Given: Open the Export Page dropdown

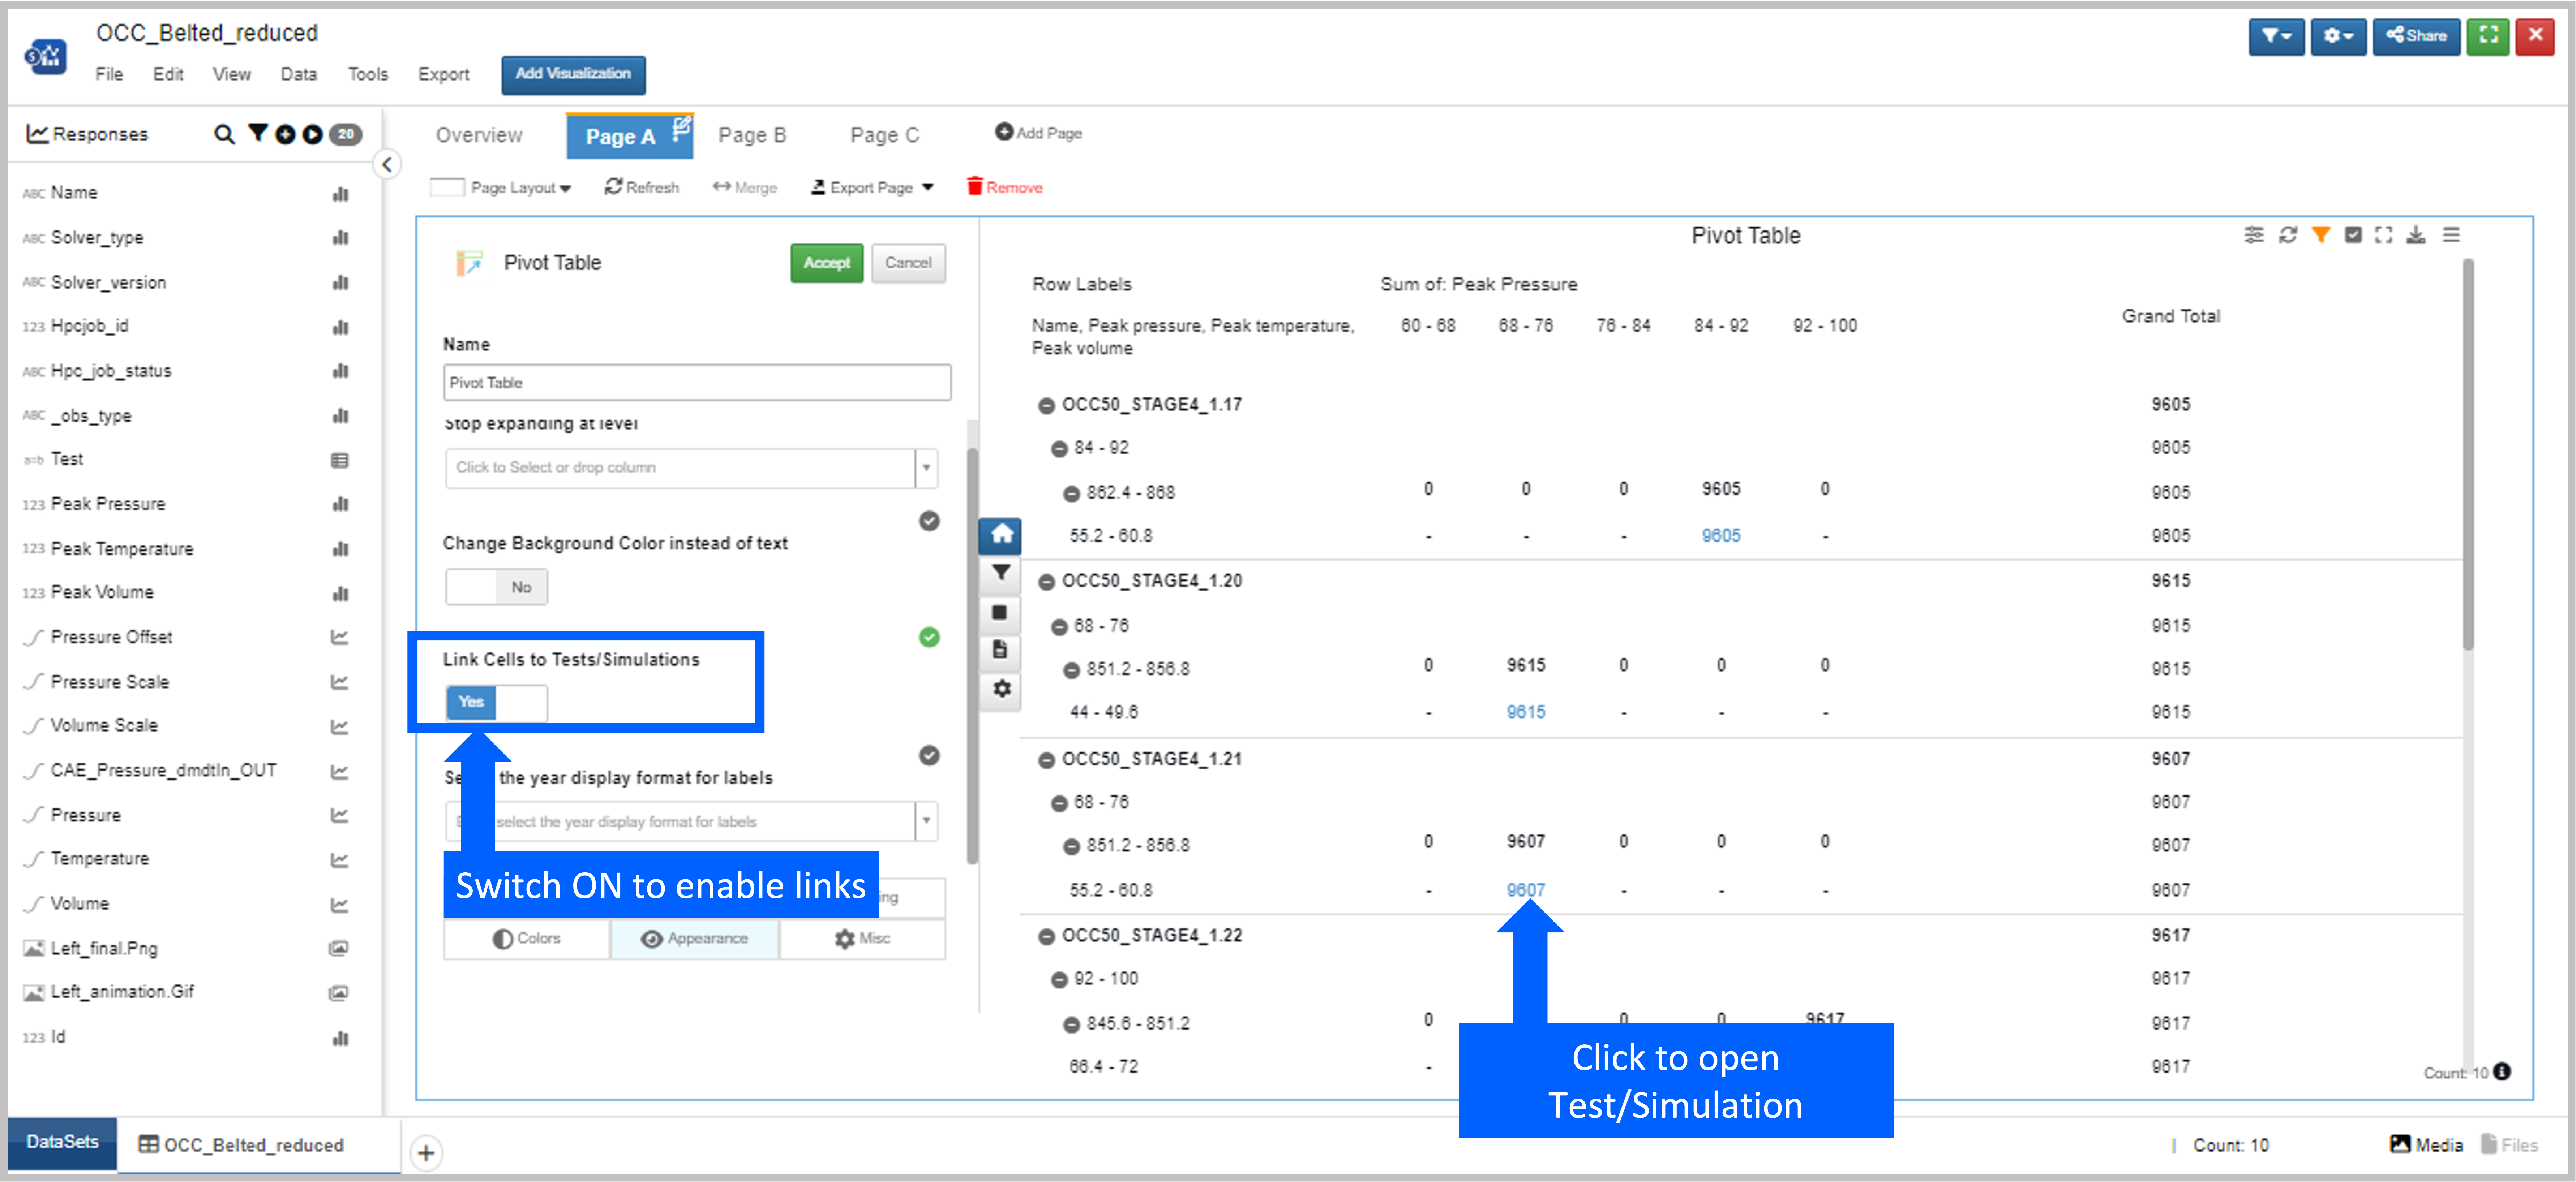Looking at the screenshot, I should [x=872, y=188].
